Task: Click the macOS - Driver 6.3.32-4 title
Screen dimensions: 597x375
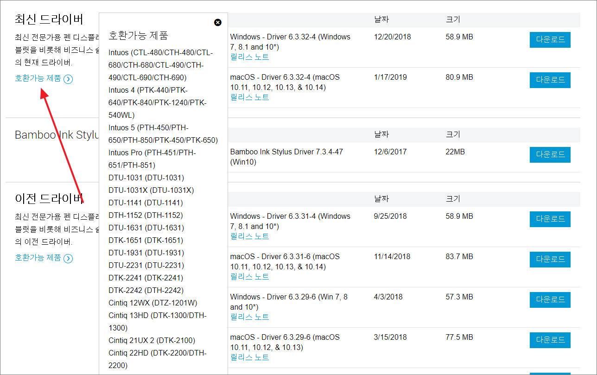Action: 285,82
